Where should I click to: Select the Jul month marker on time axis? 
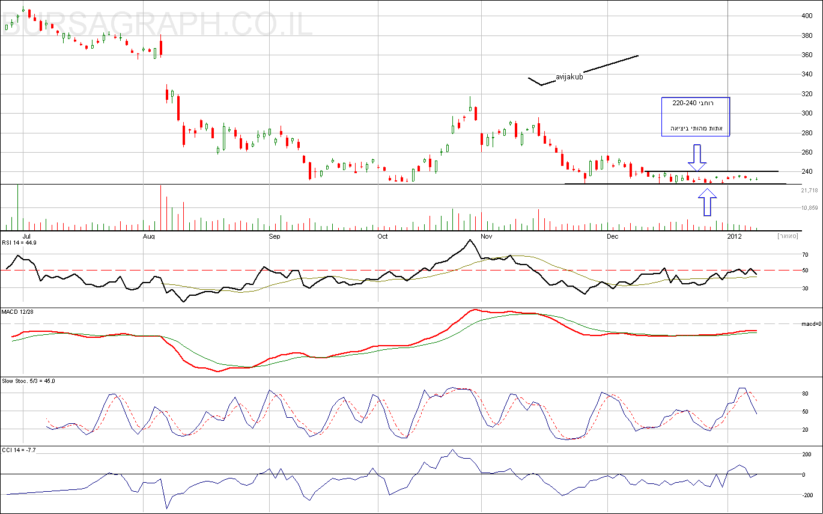click(26, 236)
